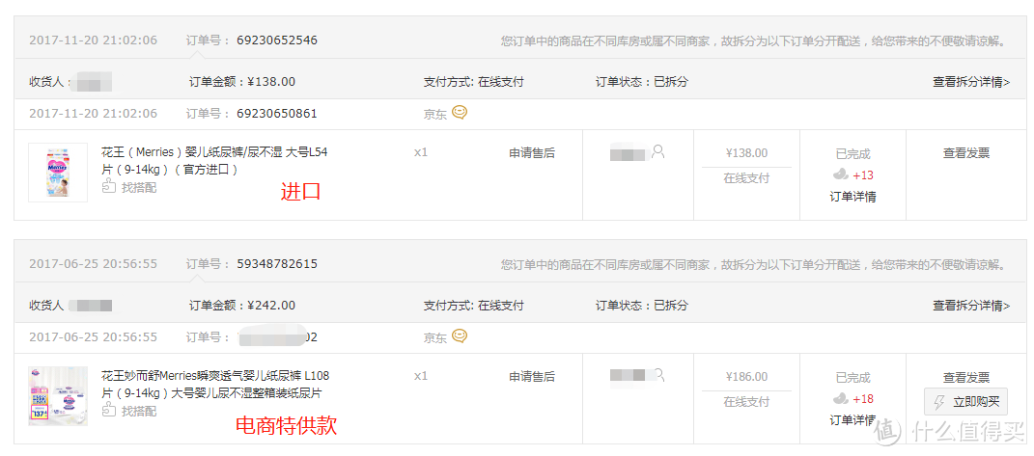Click the bean points icon showing +18
1034x456 pixels.
coord(841,398)
